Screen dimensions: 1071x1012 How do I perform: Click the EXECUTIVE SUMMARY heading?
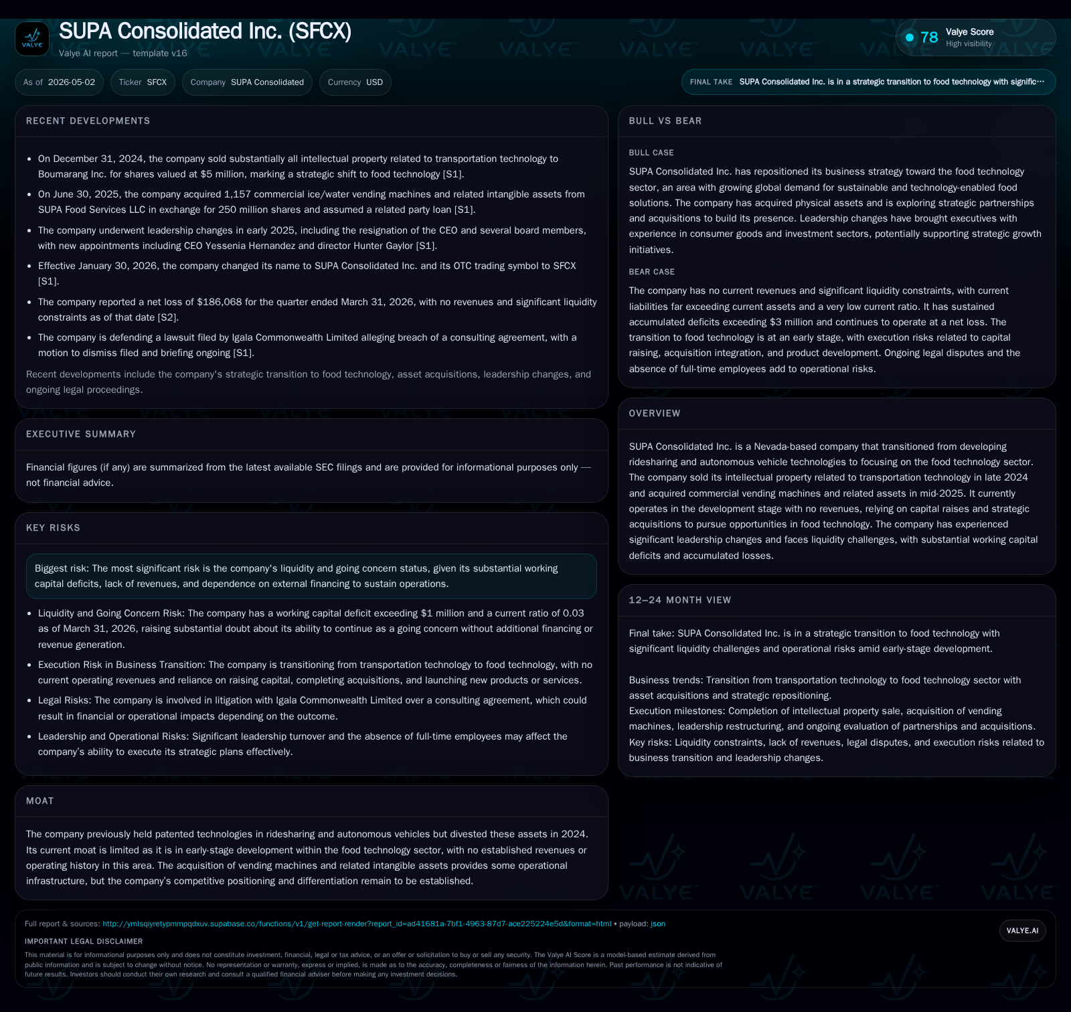click(81, 434)
